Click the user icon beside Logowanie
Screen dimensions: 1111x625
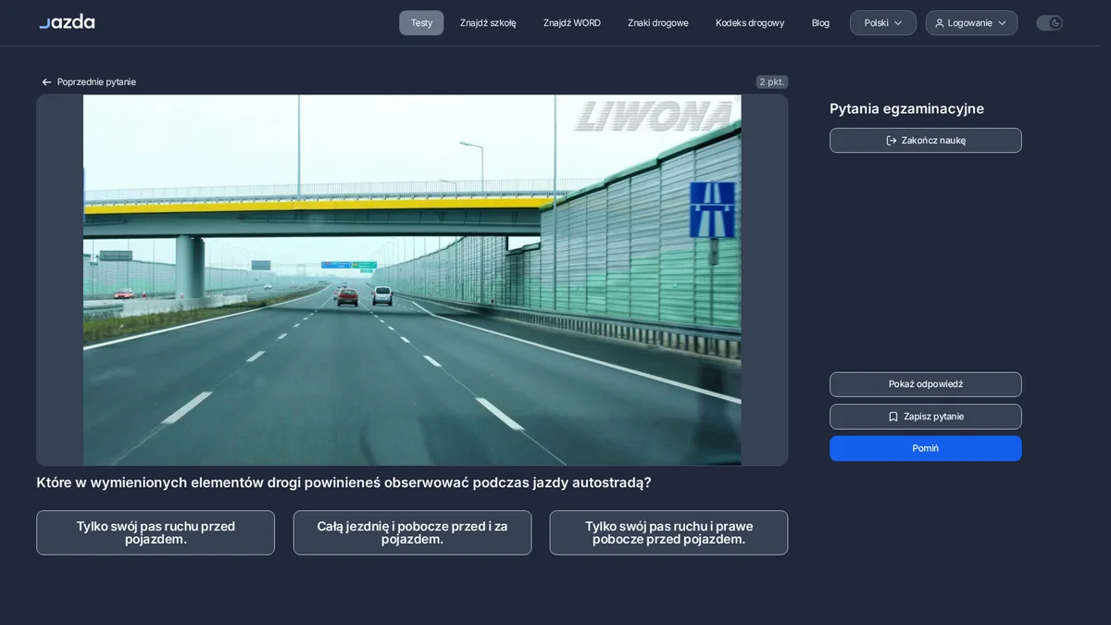[940, 23]
